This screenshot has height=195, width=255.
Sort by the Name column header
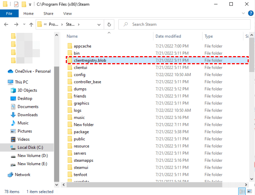[72, 36]
